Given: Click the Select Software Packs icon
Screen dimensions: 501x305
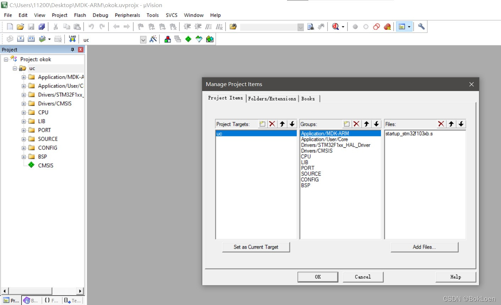Looking at the screenshot, I should pos(199,39).
